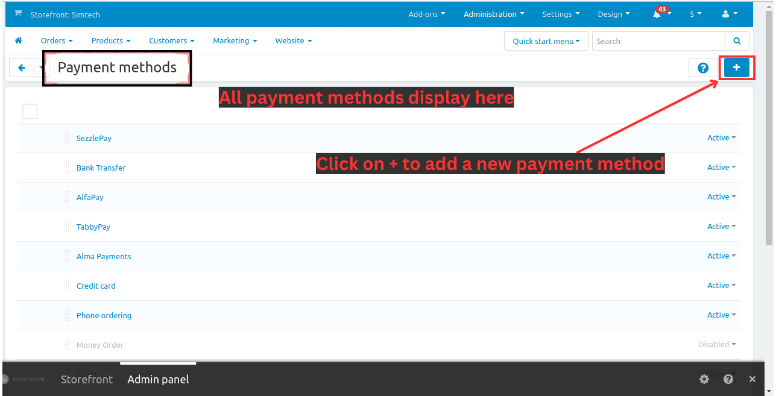This screenshot has width=776, height=396.
Task: Click the + to add a payment method
Action: point(737,68)
